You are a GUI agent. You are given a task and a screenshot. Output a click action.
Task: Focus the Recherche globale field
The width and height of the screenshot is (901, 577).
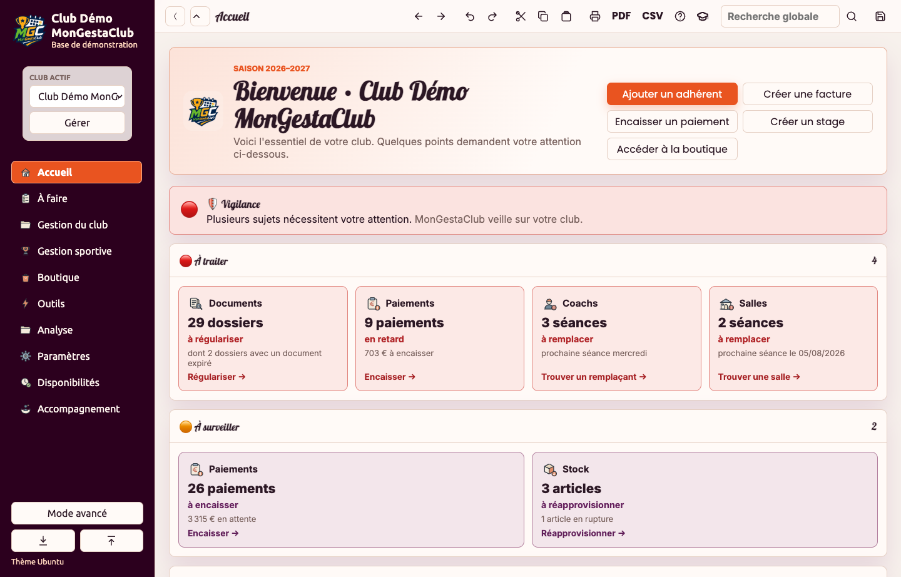click(780, 16)
